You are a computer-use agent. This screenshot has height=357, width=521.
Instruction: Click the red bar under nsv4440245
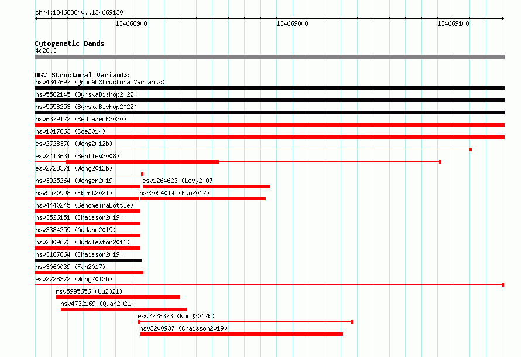coord(87,211)
